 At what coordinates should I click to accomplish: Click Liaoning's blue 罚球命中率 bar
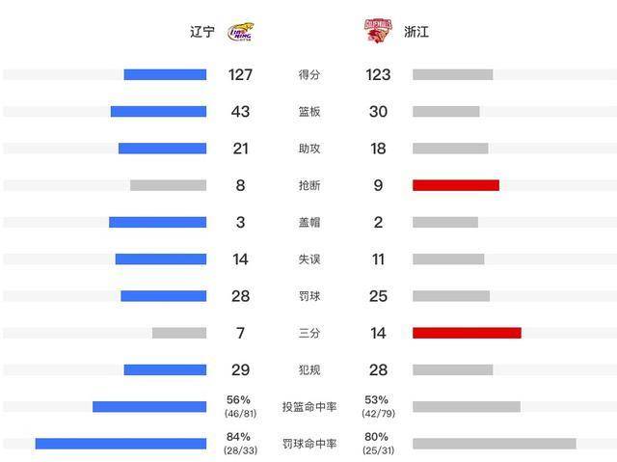121,444
